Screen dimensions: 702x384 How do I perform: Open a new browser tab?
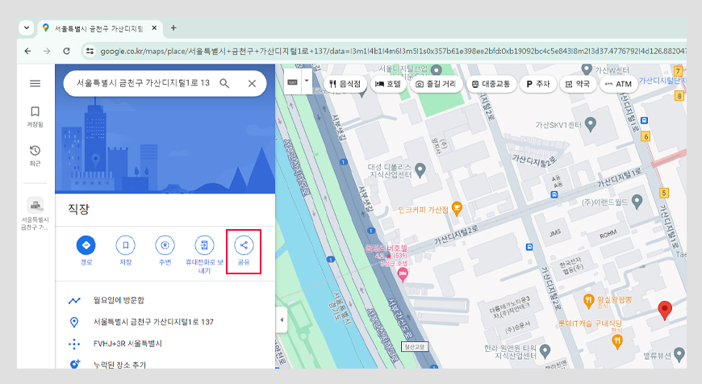pyautogui.click(x=173, y=28)
